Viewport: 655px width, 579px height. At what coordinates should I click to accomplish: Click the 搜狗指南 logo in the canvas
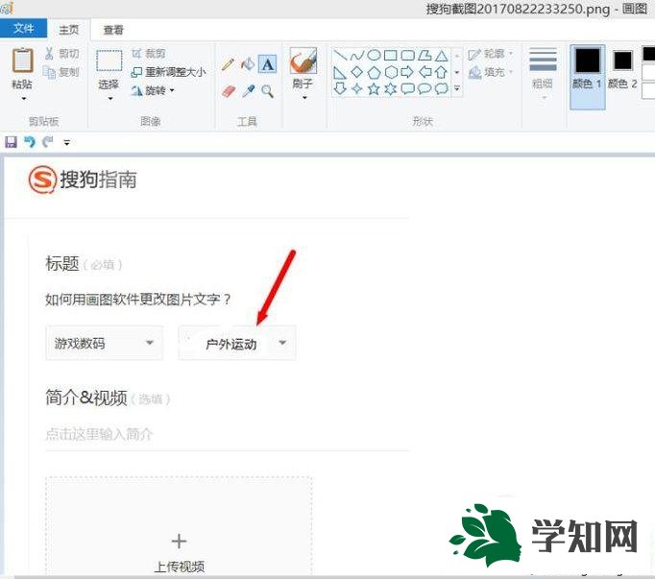(83, 180)
